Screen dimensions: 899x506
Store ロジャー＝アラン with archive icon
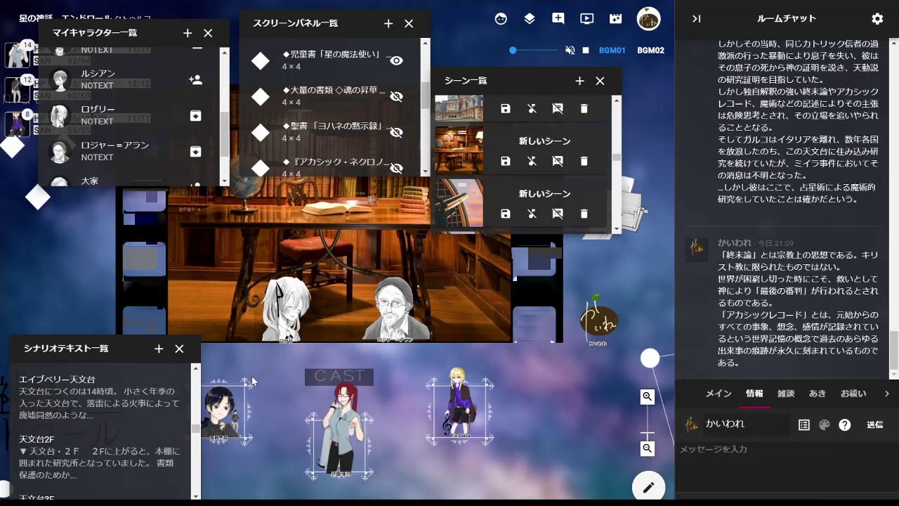tap(196, 152)
